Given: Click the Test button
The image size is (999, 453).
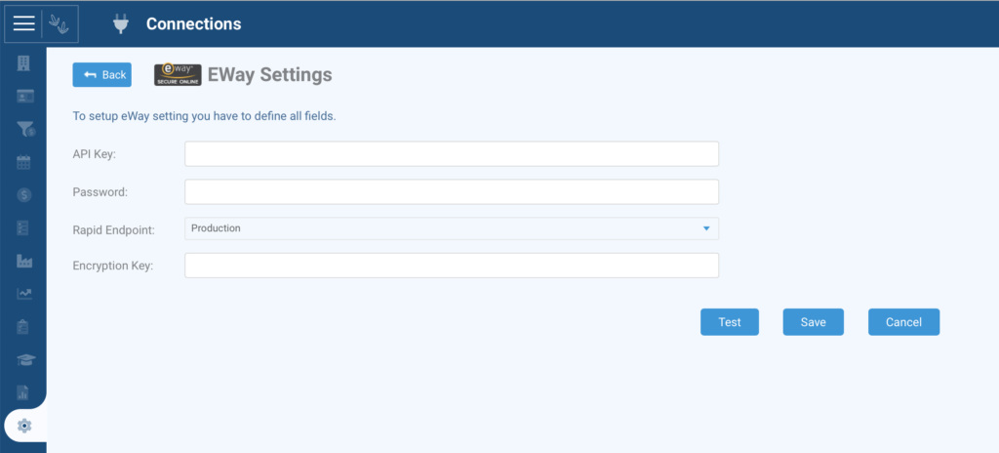Looking at the screenshot, I should click(730, 322).
